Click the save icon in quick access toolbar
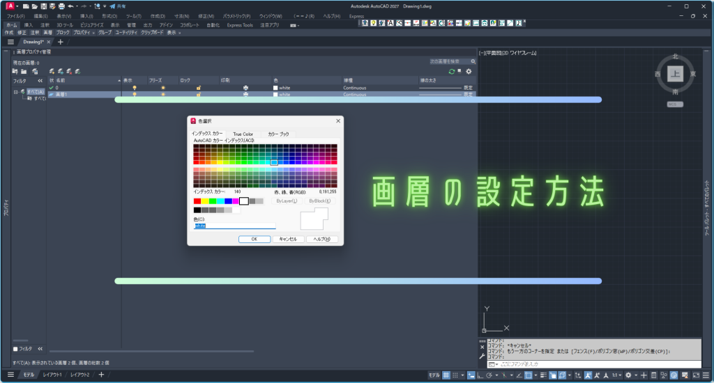Viewport: 714px width, 383px height. (44, 6)
